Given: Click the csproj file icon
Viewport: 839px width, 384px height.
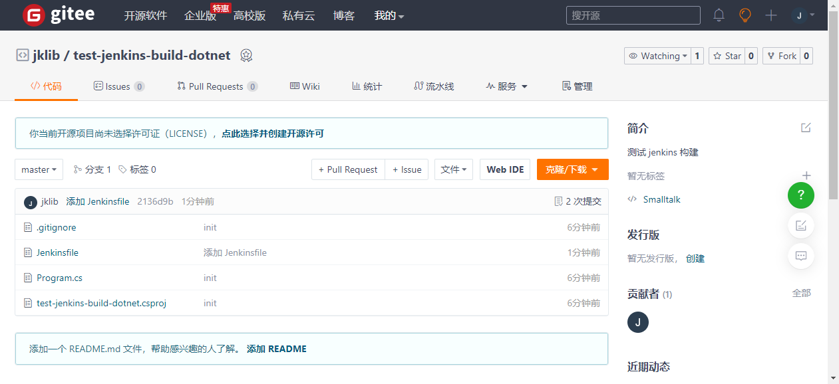Looking at the screenshot, I should tap(28, 303).
